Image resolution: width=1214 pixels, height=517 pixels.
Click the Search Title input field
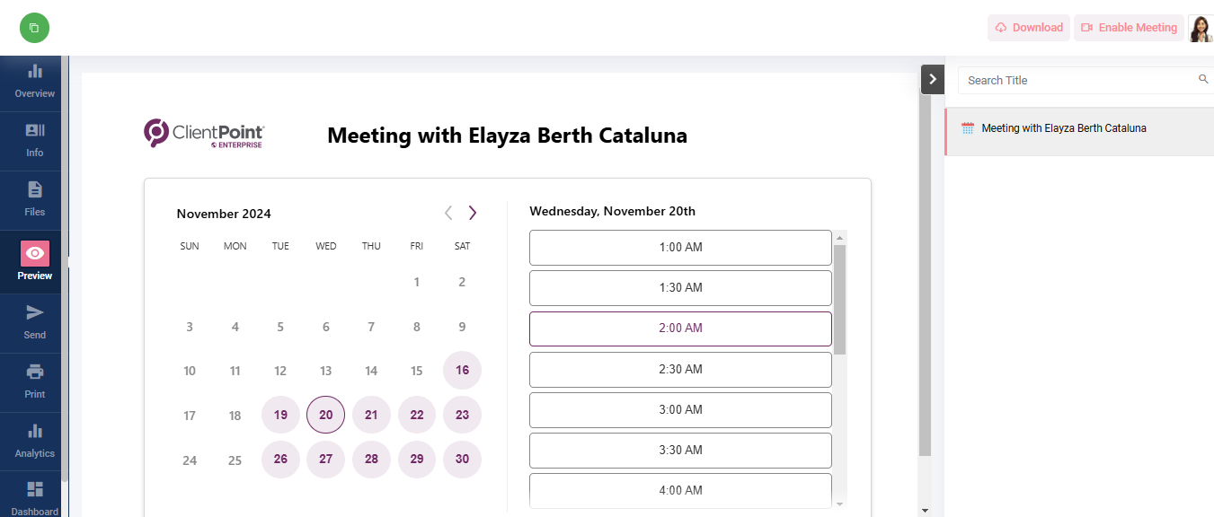[1078, 80]
